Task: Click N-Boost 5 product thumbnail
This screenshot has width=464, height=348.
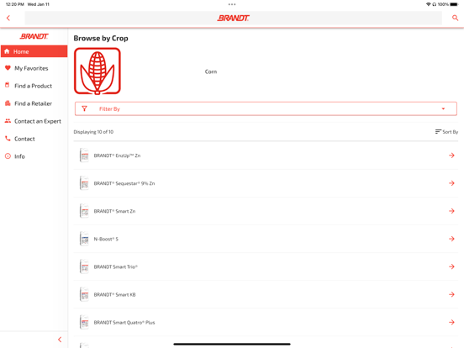Action: pyautogui.click(x=84, y=239)
